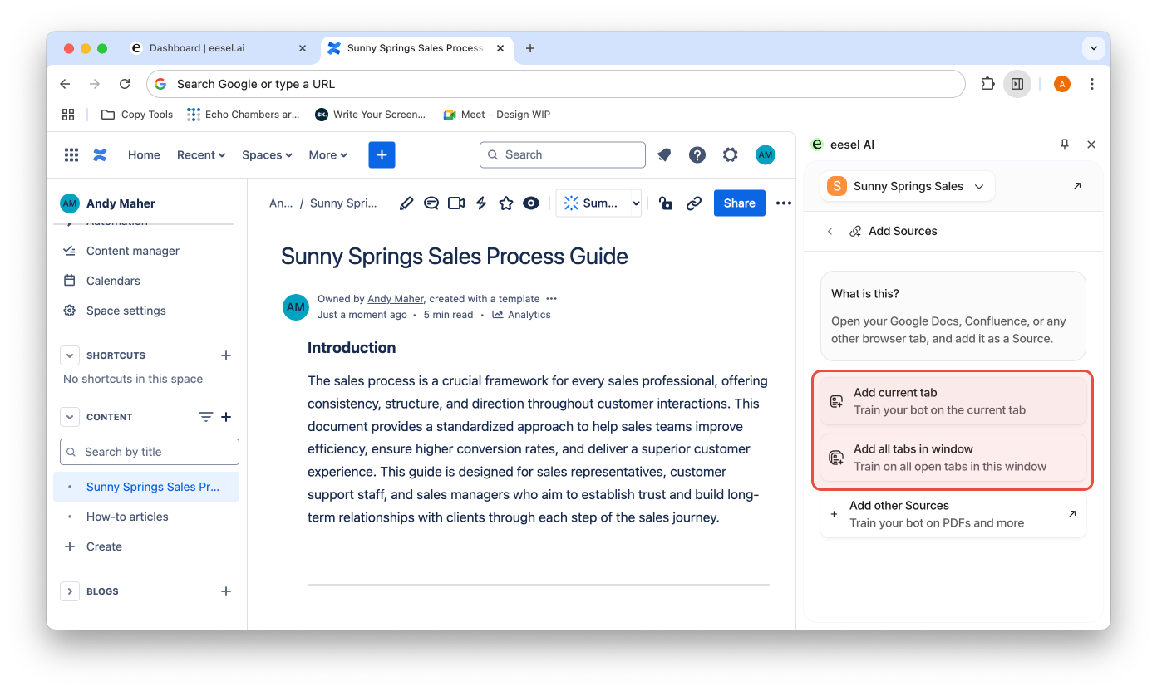Click the Summarize AI button
The width and height of the screenshot is (1157, 691).
pos(591,203)
